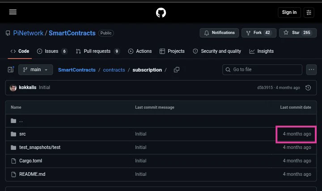The image size is (322, 191).
Task: Expand the file tree side panel
Action: (11, 70)
